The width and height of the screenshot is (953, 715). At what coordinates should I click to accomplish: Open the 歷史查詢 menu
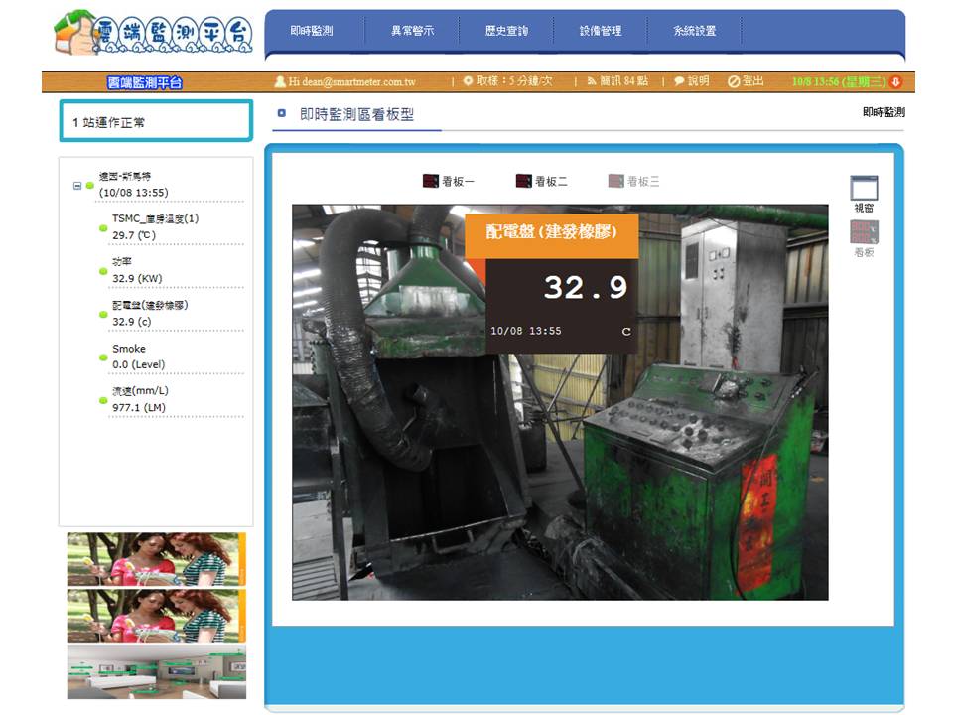(506, 31)
